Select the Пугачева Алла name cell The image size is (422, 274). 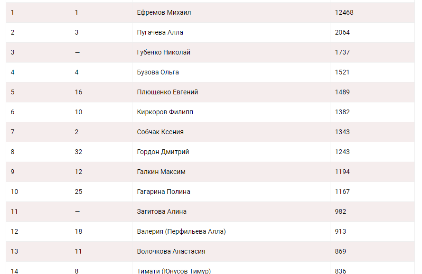click(160, 32)
